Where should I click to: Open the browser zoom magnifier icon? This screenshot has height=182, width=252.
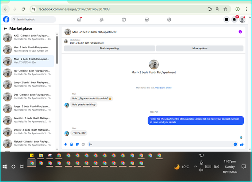217,9
